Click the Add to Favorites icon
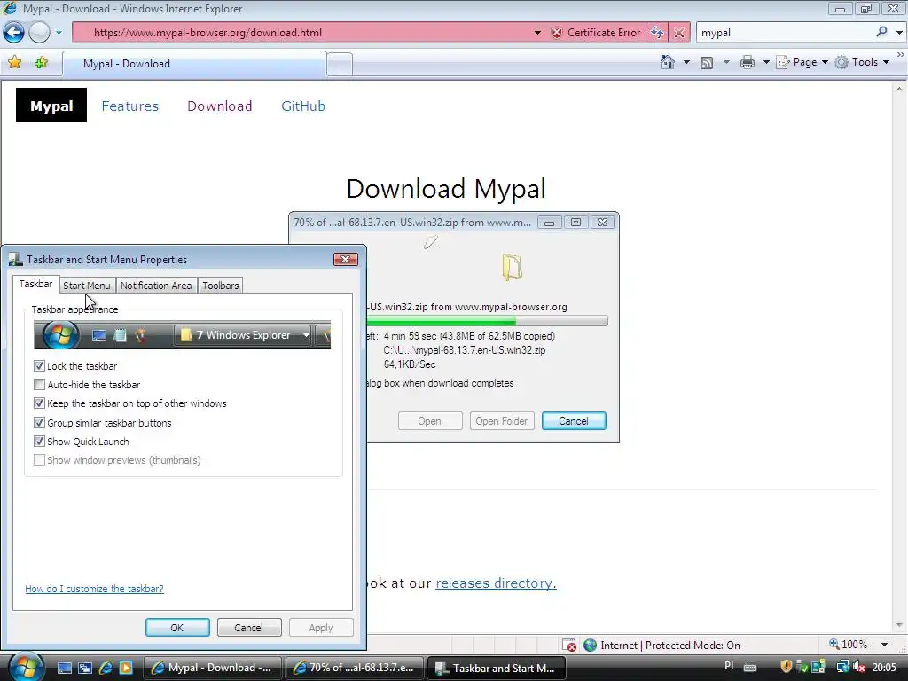Image resolution: width=908 pixels, height=681 pixels. point(41,63)
